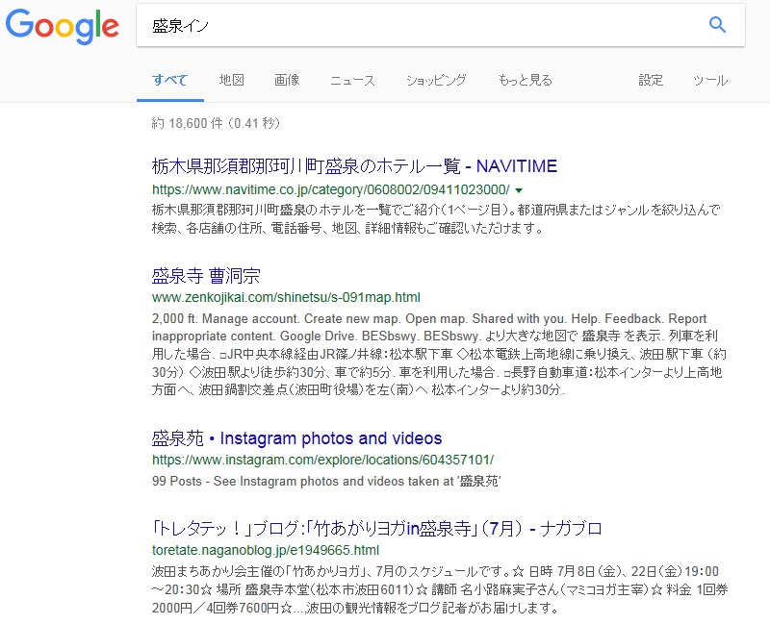Click the Google logo
Image resolution: width=770 pixels, height=624 pixels.
63,26
